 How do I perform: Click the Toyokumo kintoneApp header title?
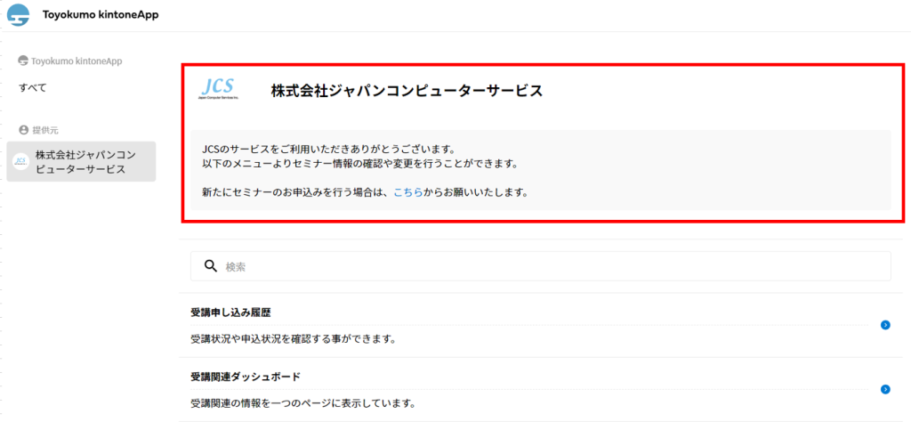101,15
